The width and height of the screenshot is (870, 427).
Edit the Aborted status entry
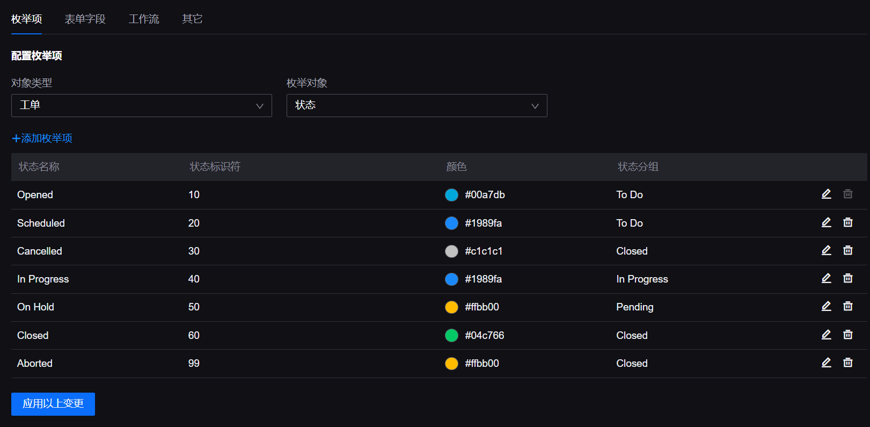pos(826,363)
